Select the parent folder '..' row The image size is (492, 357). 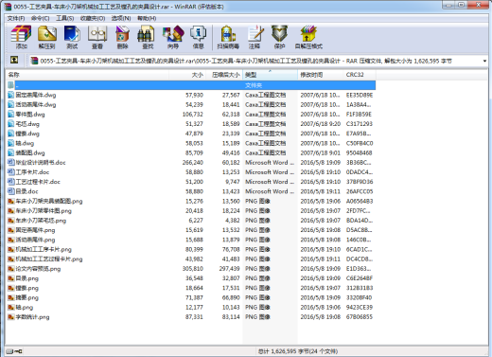click(x=191, y=85)
